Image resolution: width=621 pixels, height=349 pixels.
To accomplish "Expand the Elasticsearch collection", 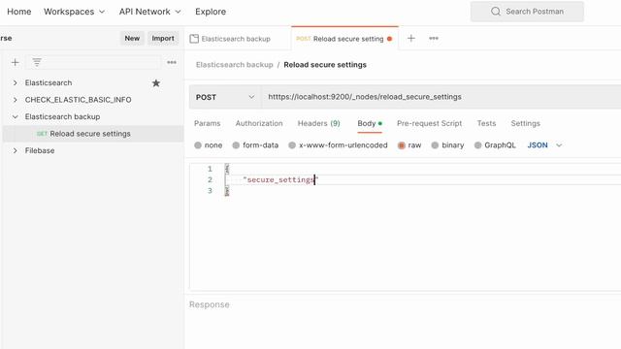I will (x=16, y=82).
